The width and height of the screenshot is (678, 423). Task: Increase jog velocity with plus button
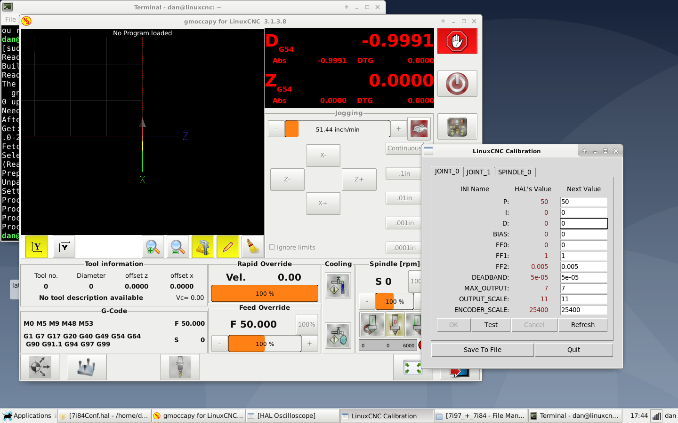(398, 129)
